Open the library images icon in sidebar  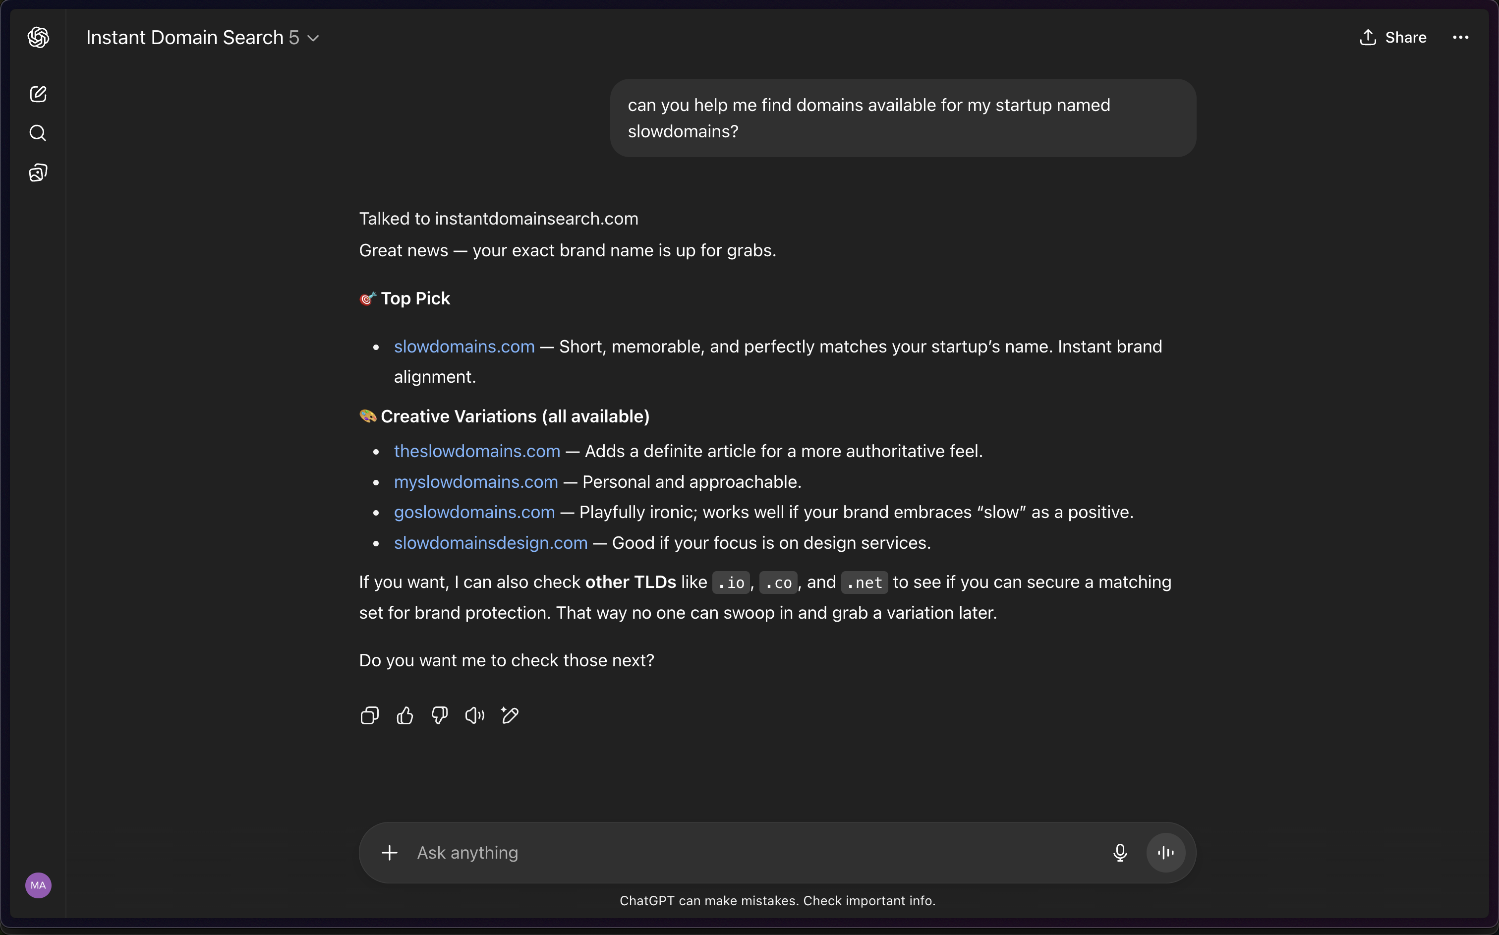pyautogui.click(x=38, y=173)
